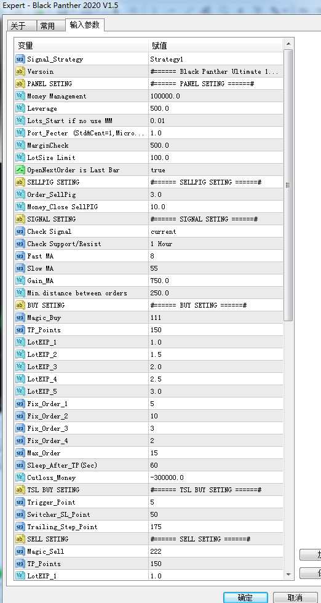Click the boolean icon for OpenNextOrder is Last Bar
Screen dimensions: 321x603
tap(20, 170)
